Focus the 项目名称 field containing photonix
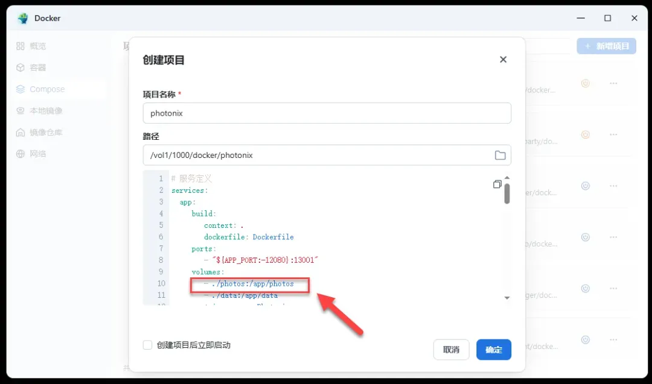The height and width of the screenshot is (384, 652). pos(327,113)
